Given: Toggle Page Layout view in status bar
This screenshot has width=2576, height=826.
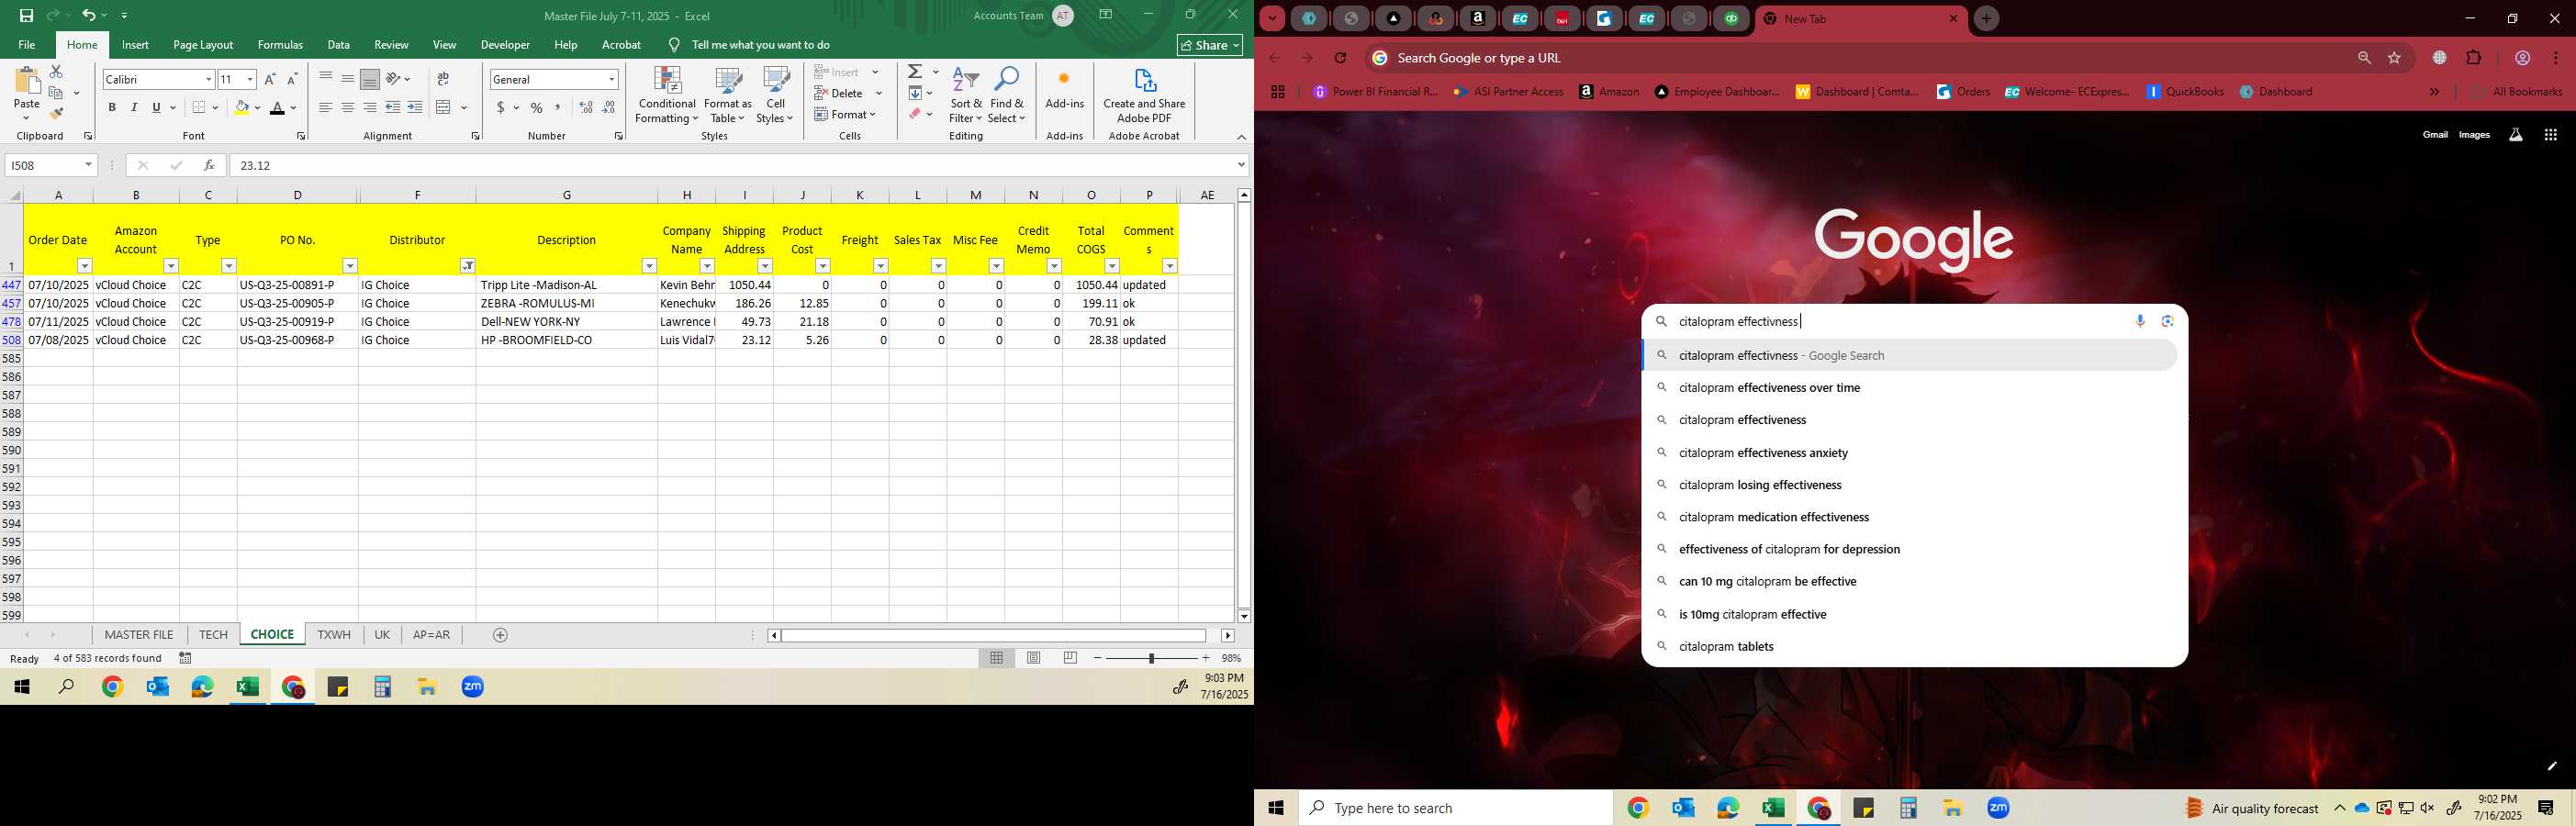Looking at the screenshot, I should 1034,658.
